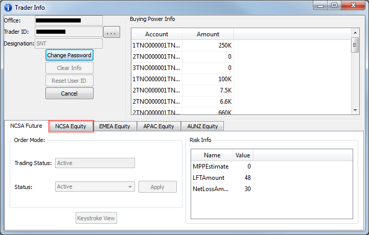The width and height of the screenshot is (369, 235).
Task: Click the ellipsis browse button beside Trader ID
Action: pos(111,33)
